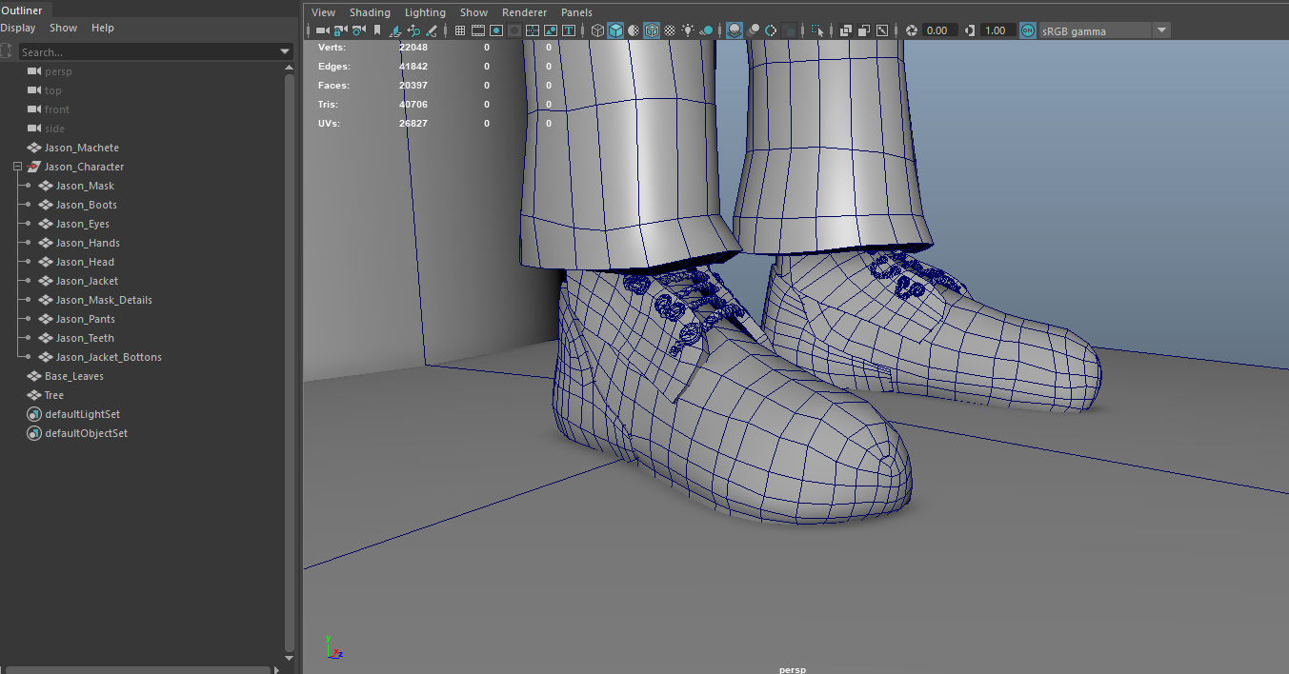The height and width of the screenshot is (674, 1289).
Task: Open the viewport Shading menu
Action: [370, 12]
